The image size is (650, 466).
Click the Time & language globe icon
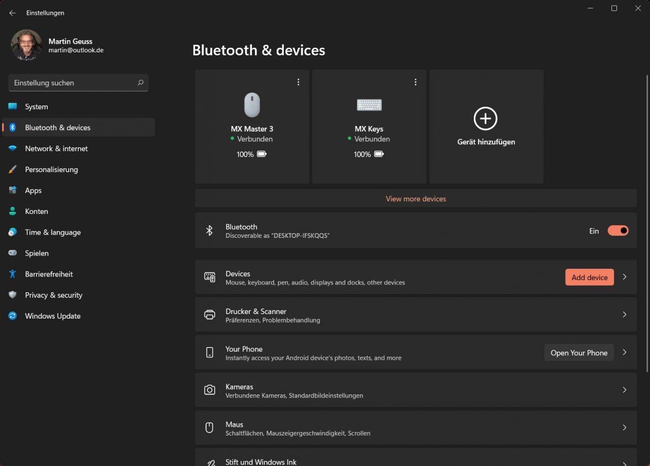click(13, 232)
